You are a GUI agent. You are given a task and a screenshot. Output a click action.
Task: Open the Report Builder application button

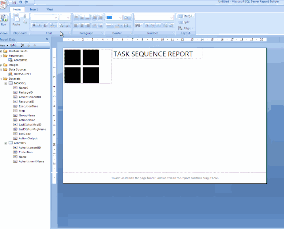[x=3, y=4]
